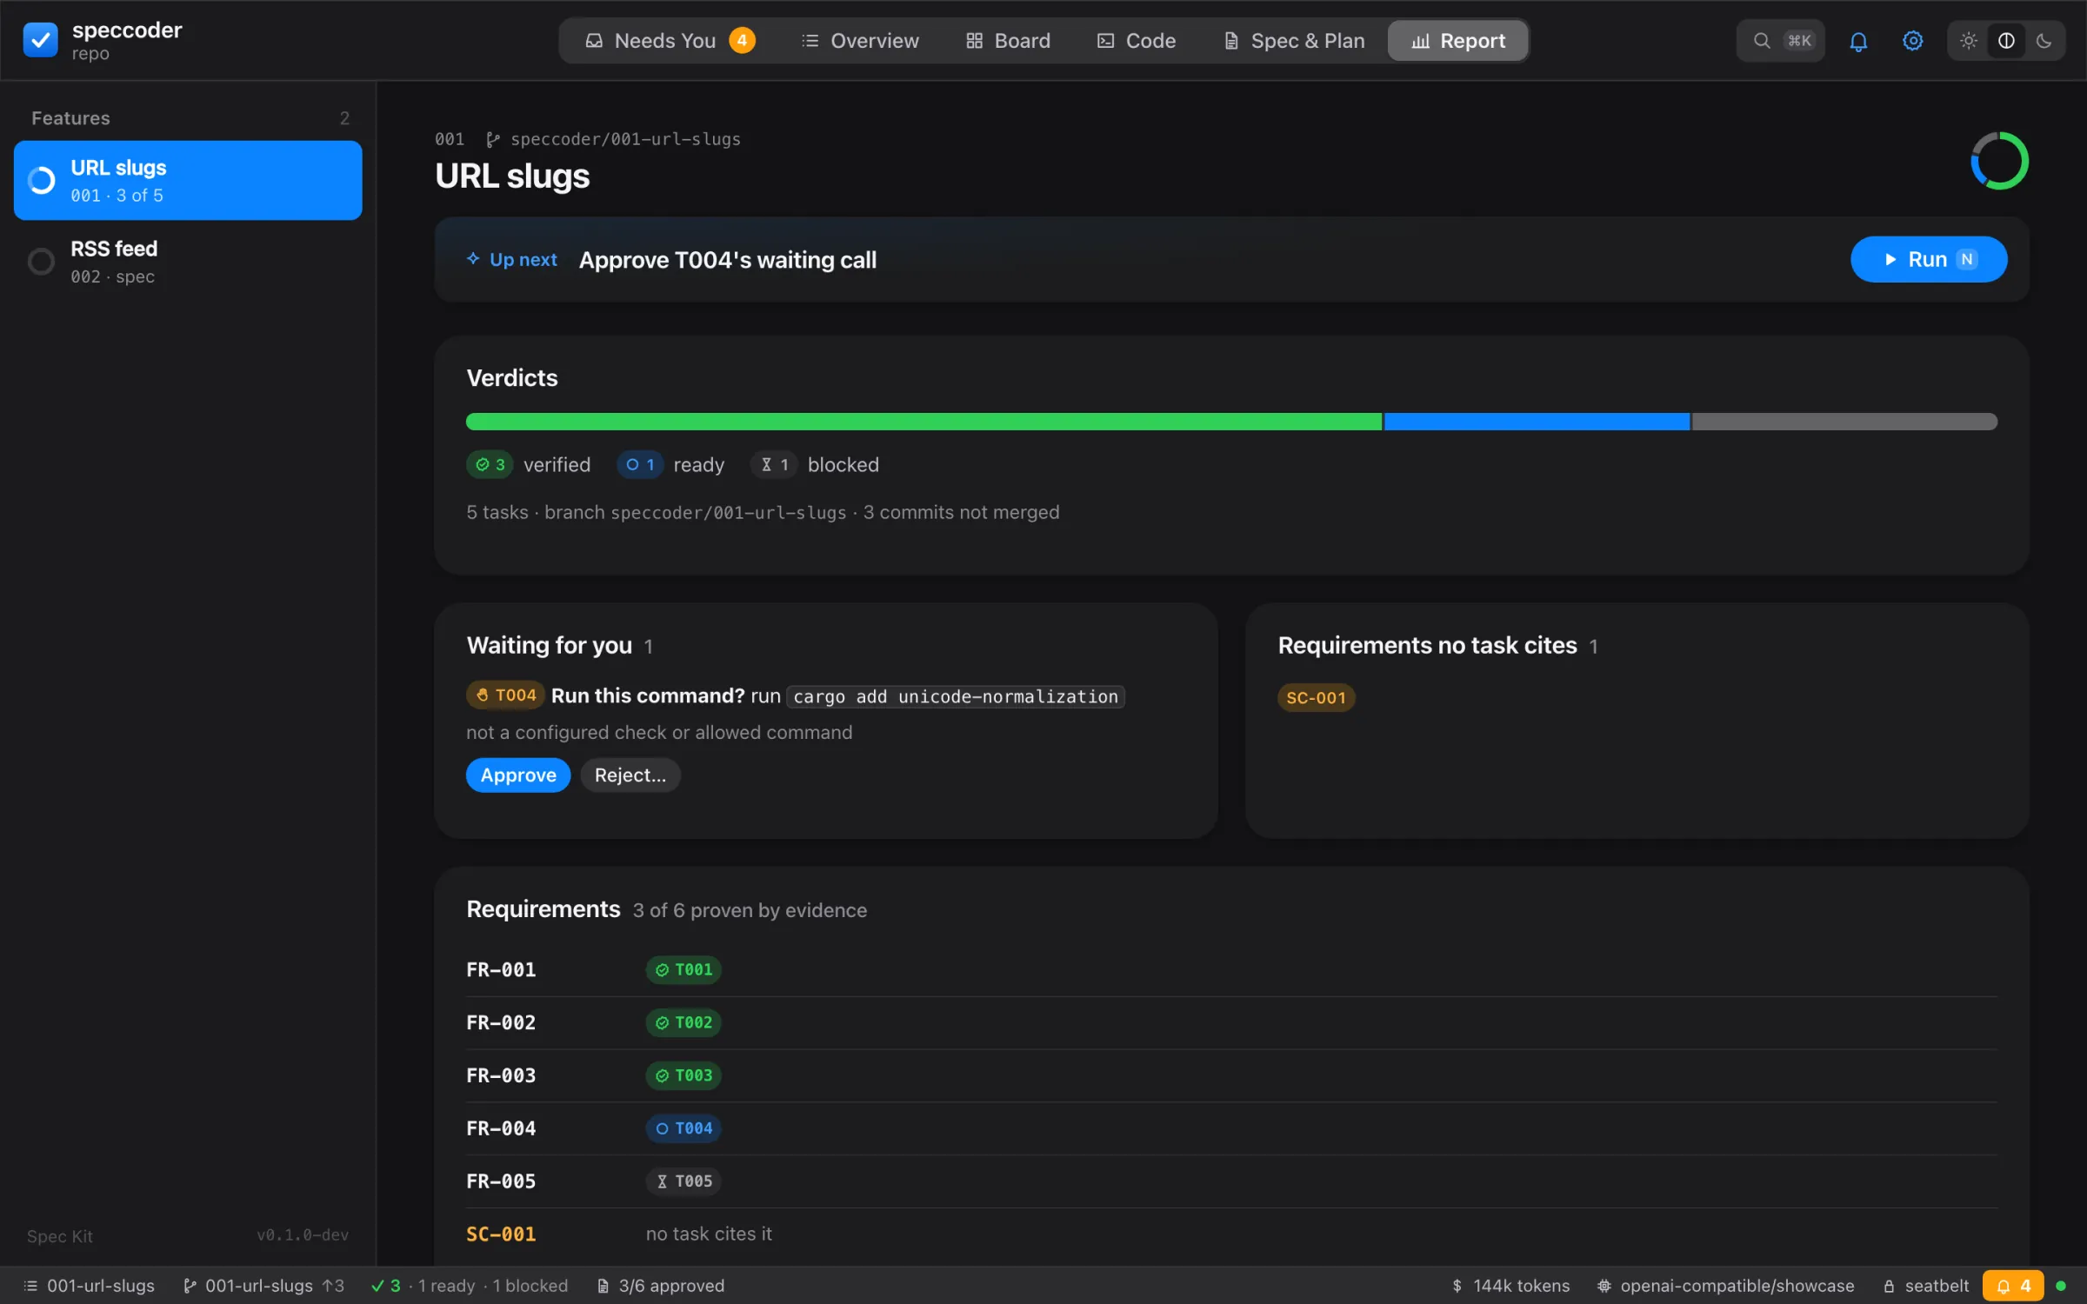Select auto theme half-circle icon
The image size is (2087, 1304).
[x=2006, y=41]
